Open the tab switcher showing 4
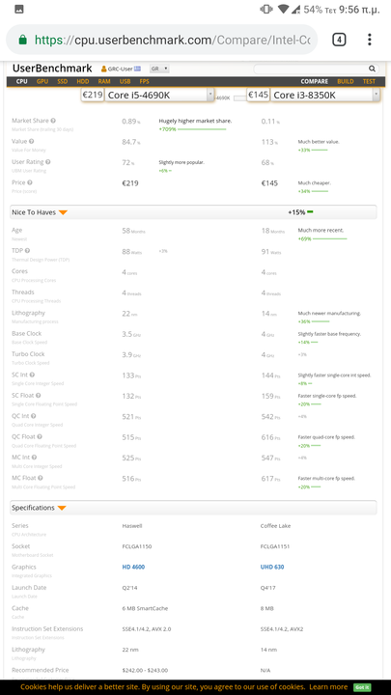 (x=339, y=40)
